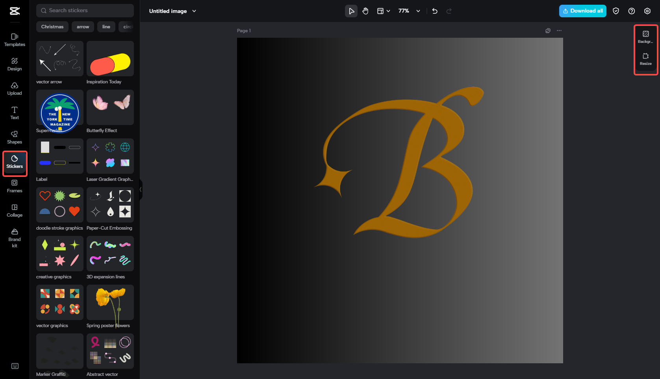Expand the Untitled image title dropdown
The height and width of the screenshot is (379, 660).
(x=194, y=11)
